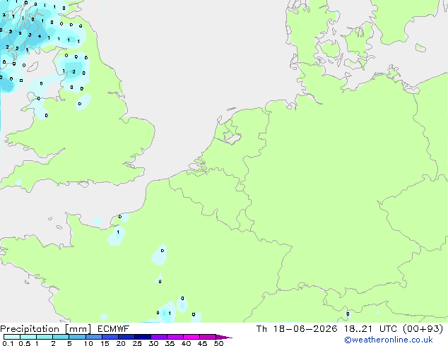Click the 25–30 mm navy legend swatch
The width and height of the screenshot is (448, 346).
[x=143, y=337]
